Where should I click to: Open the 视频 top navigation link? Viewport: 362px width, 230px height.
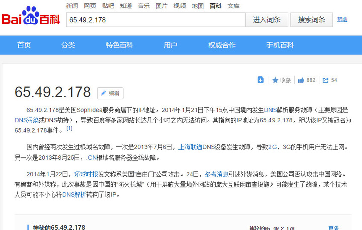pos(179,6)
